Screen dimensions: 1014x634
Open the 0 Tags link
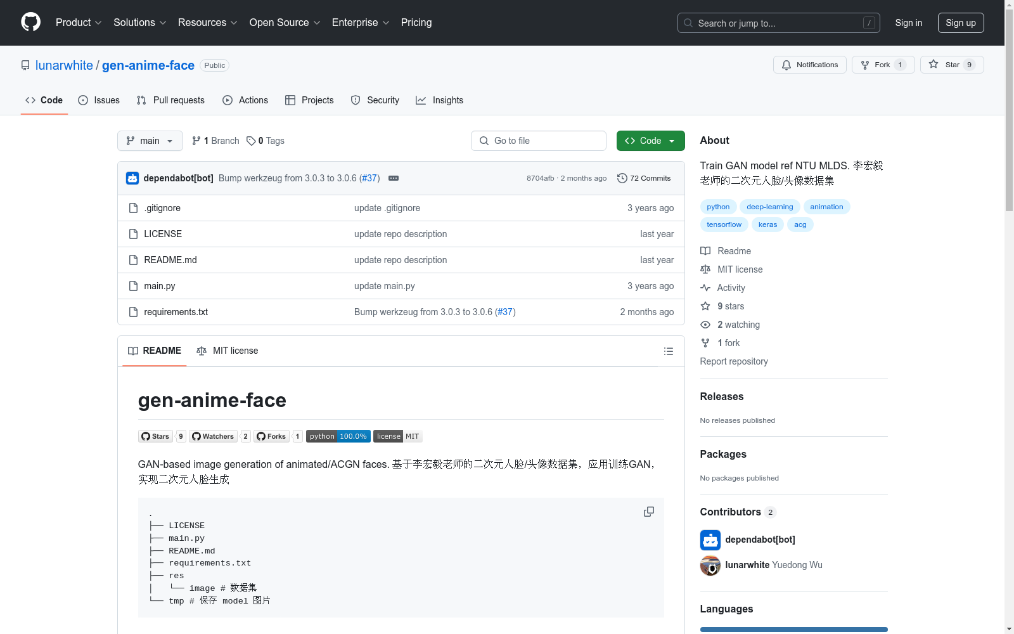pos(266,141)
